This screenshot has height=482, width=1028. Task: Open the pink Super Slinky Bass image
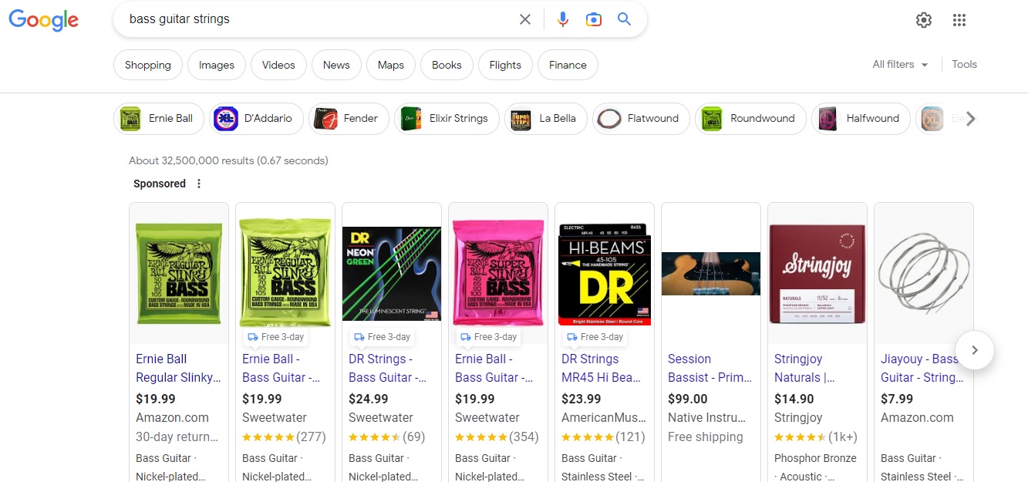[x=498, y=273]
